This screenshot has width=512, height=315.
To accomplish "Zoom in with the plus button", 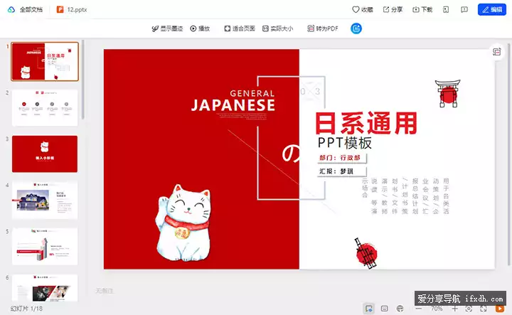I will click(x=454, y=309).
